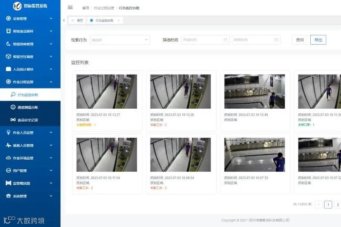Screen dimensions: 341x227
Task: Go to page 1 in pagination
Action: pos(328,205)
